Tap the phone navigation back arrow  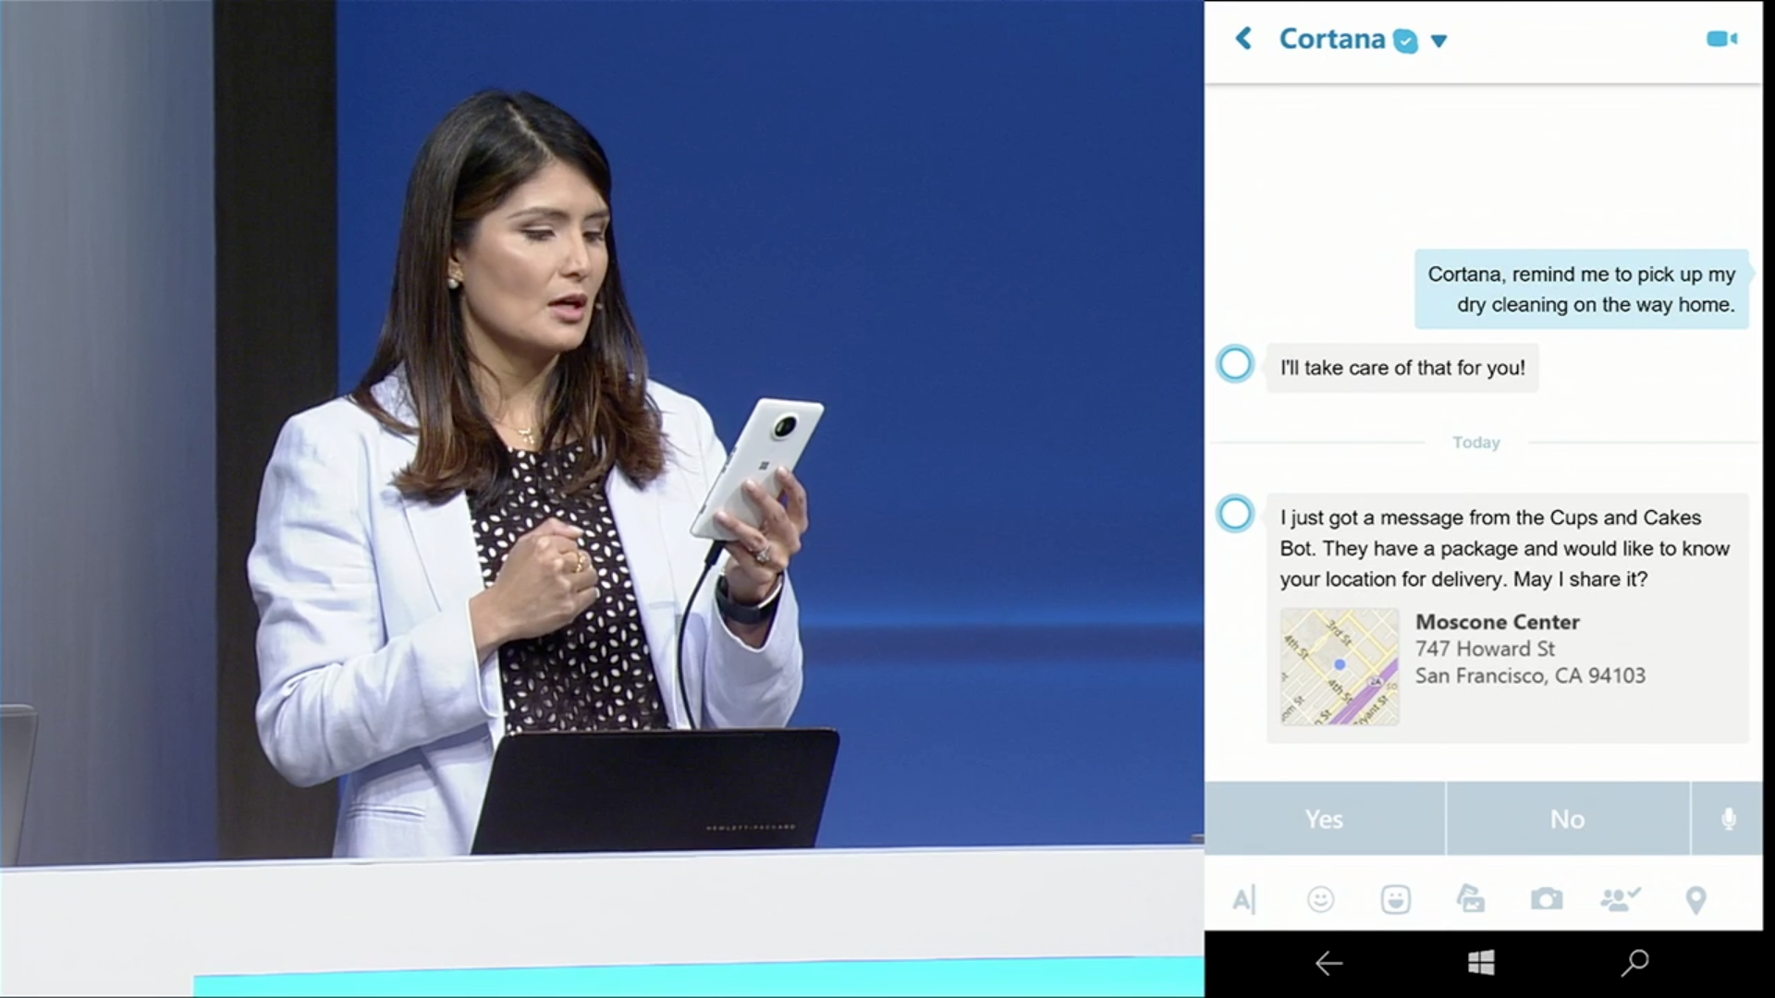click(1328, 964)
